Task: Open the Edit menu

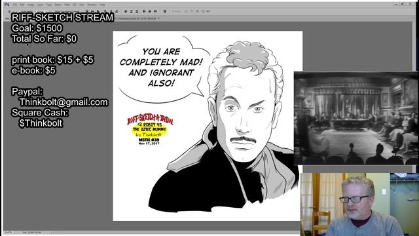Action: [x=22, y=5]
